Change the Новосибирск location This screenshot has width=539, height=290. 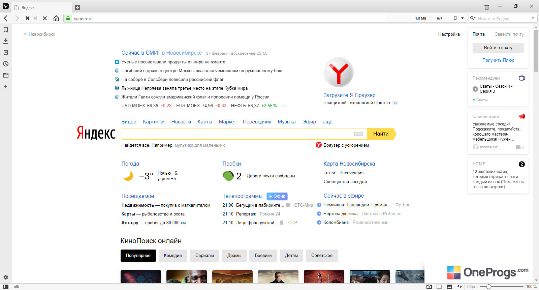pyautogui.click(x=39, y=34)
